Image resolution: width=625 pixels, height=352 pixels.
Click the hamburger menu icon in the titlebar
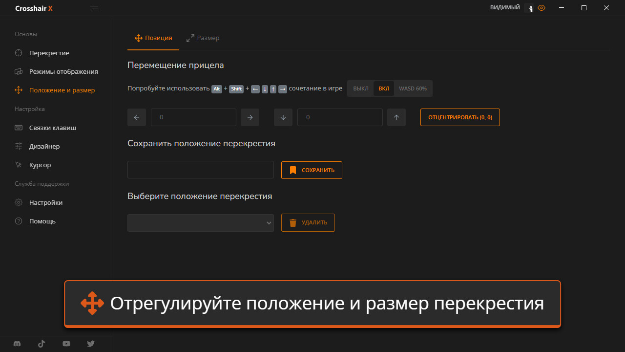[x=94, y=8]
